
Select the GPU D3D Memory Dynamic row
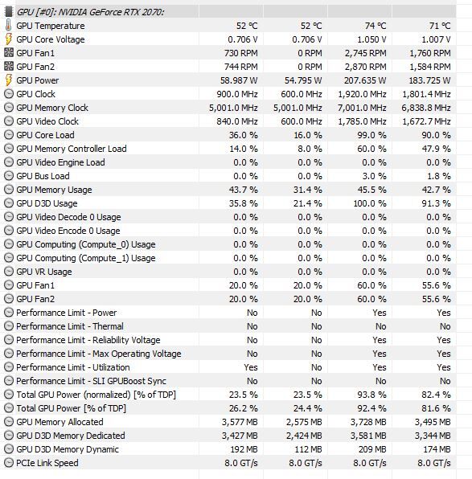pos(228,449)
